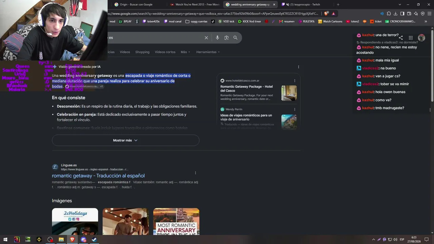The height and width of the screenshot is (244, 434).
Task: Show hidden bookmarks with the double chevron
Action: pos(426,21)
